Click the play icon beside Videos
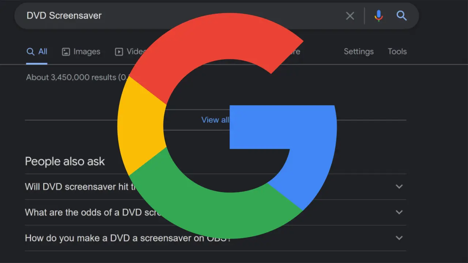Image resolution: width=468 pixels, height=263 pixels. coord(119,52)
